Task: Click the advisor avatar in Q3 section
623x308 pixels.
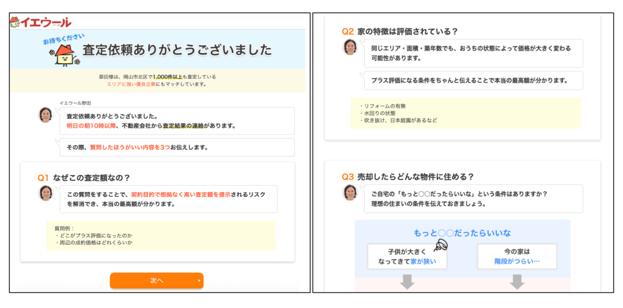Action: 350,193
